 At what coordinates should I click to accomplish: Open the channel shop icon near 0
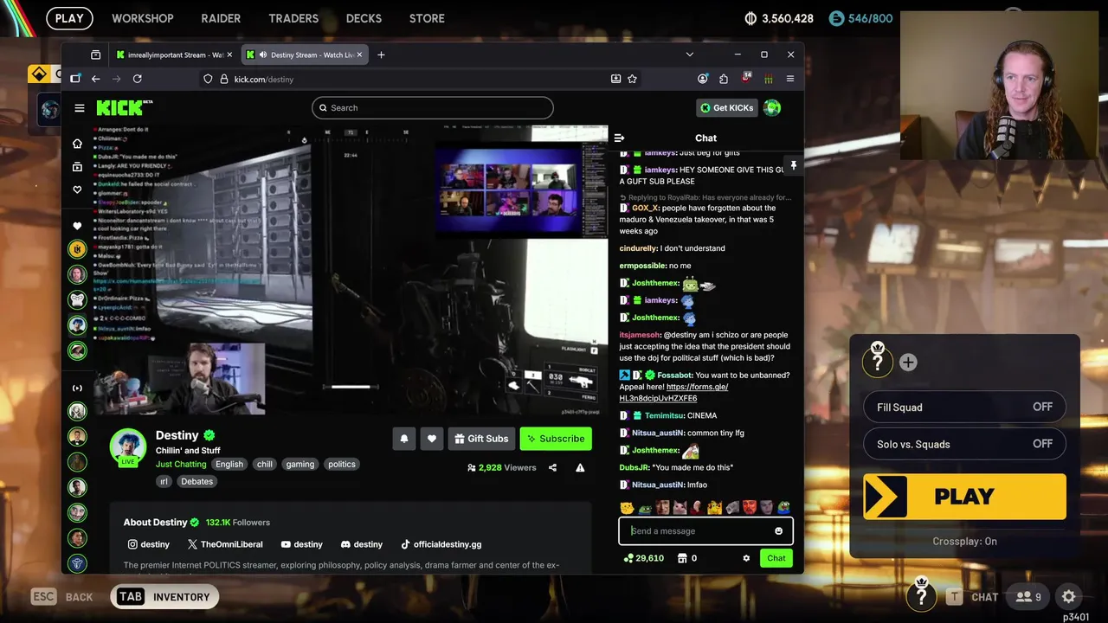tap(680, 558)
